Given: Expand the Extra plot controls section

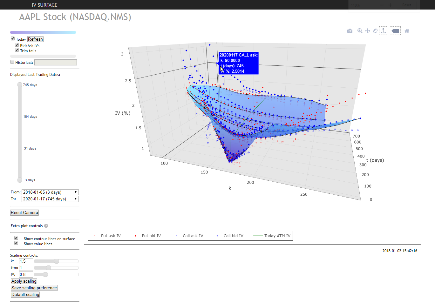Looking at the screenshot, I should 46,226.
